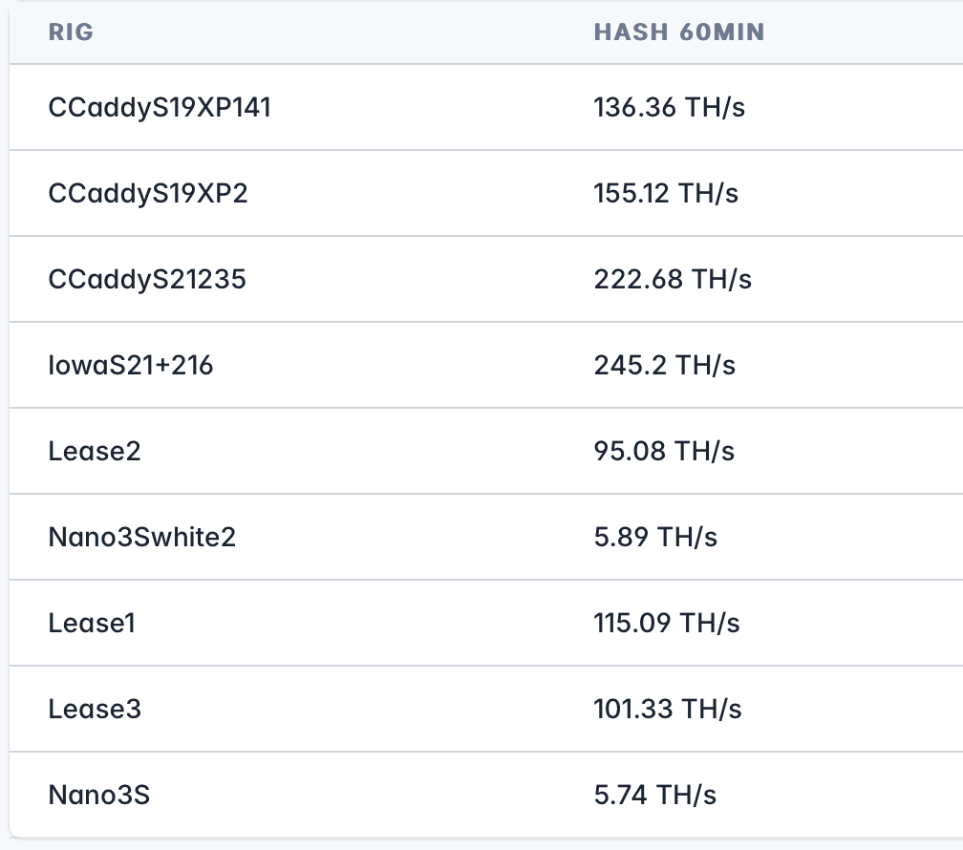Click the 115.09 TH/s hashrate value

click(667, 623)
